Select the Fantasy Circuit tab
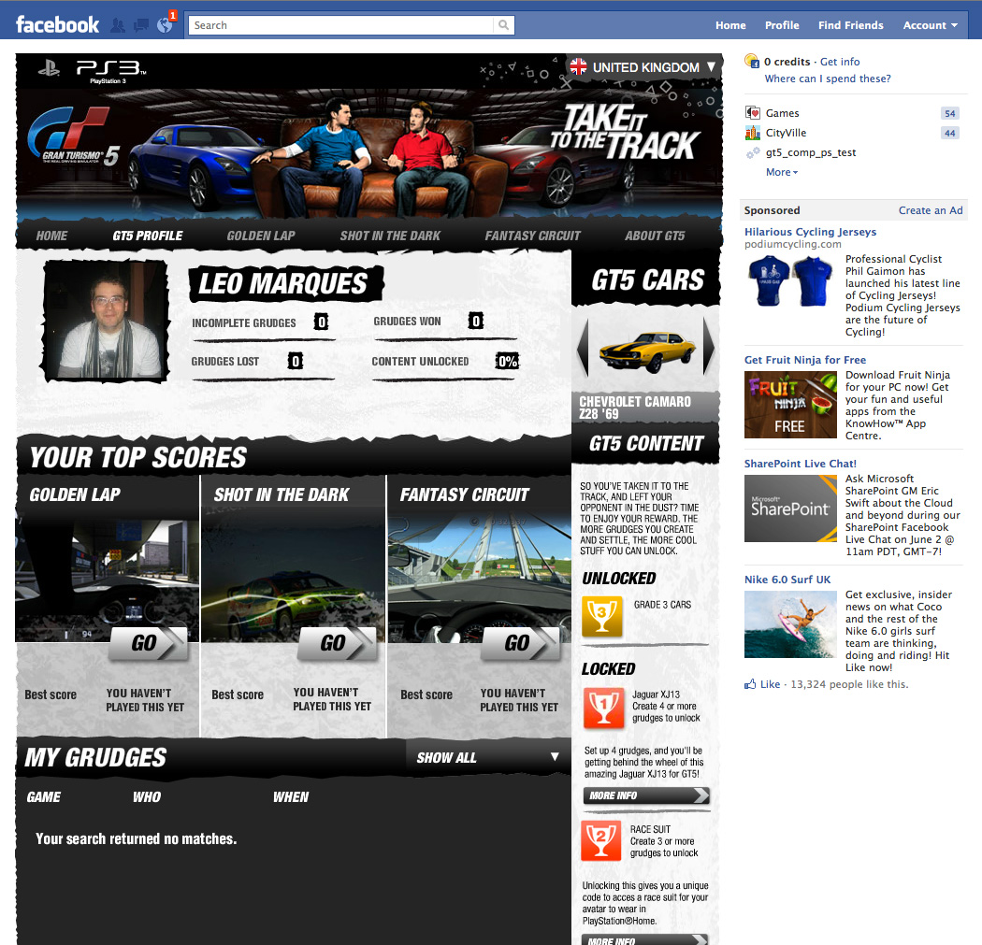982x945 pixels. click(x=533, y=236)
